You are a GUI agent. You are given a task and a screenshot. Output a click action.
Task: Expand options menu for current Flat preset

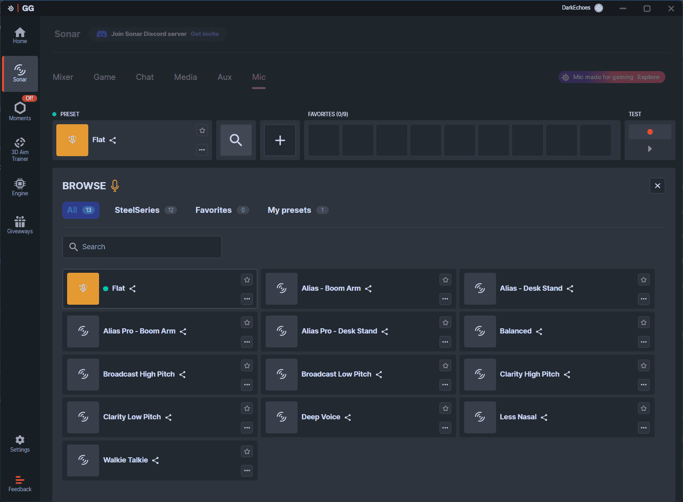coord(202,150)
